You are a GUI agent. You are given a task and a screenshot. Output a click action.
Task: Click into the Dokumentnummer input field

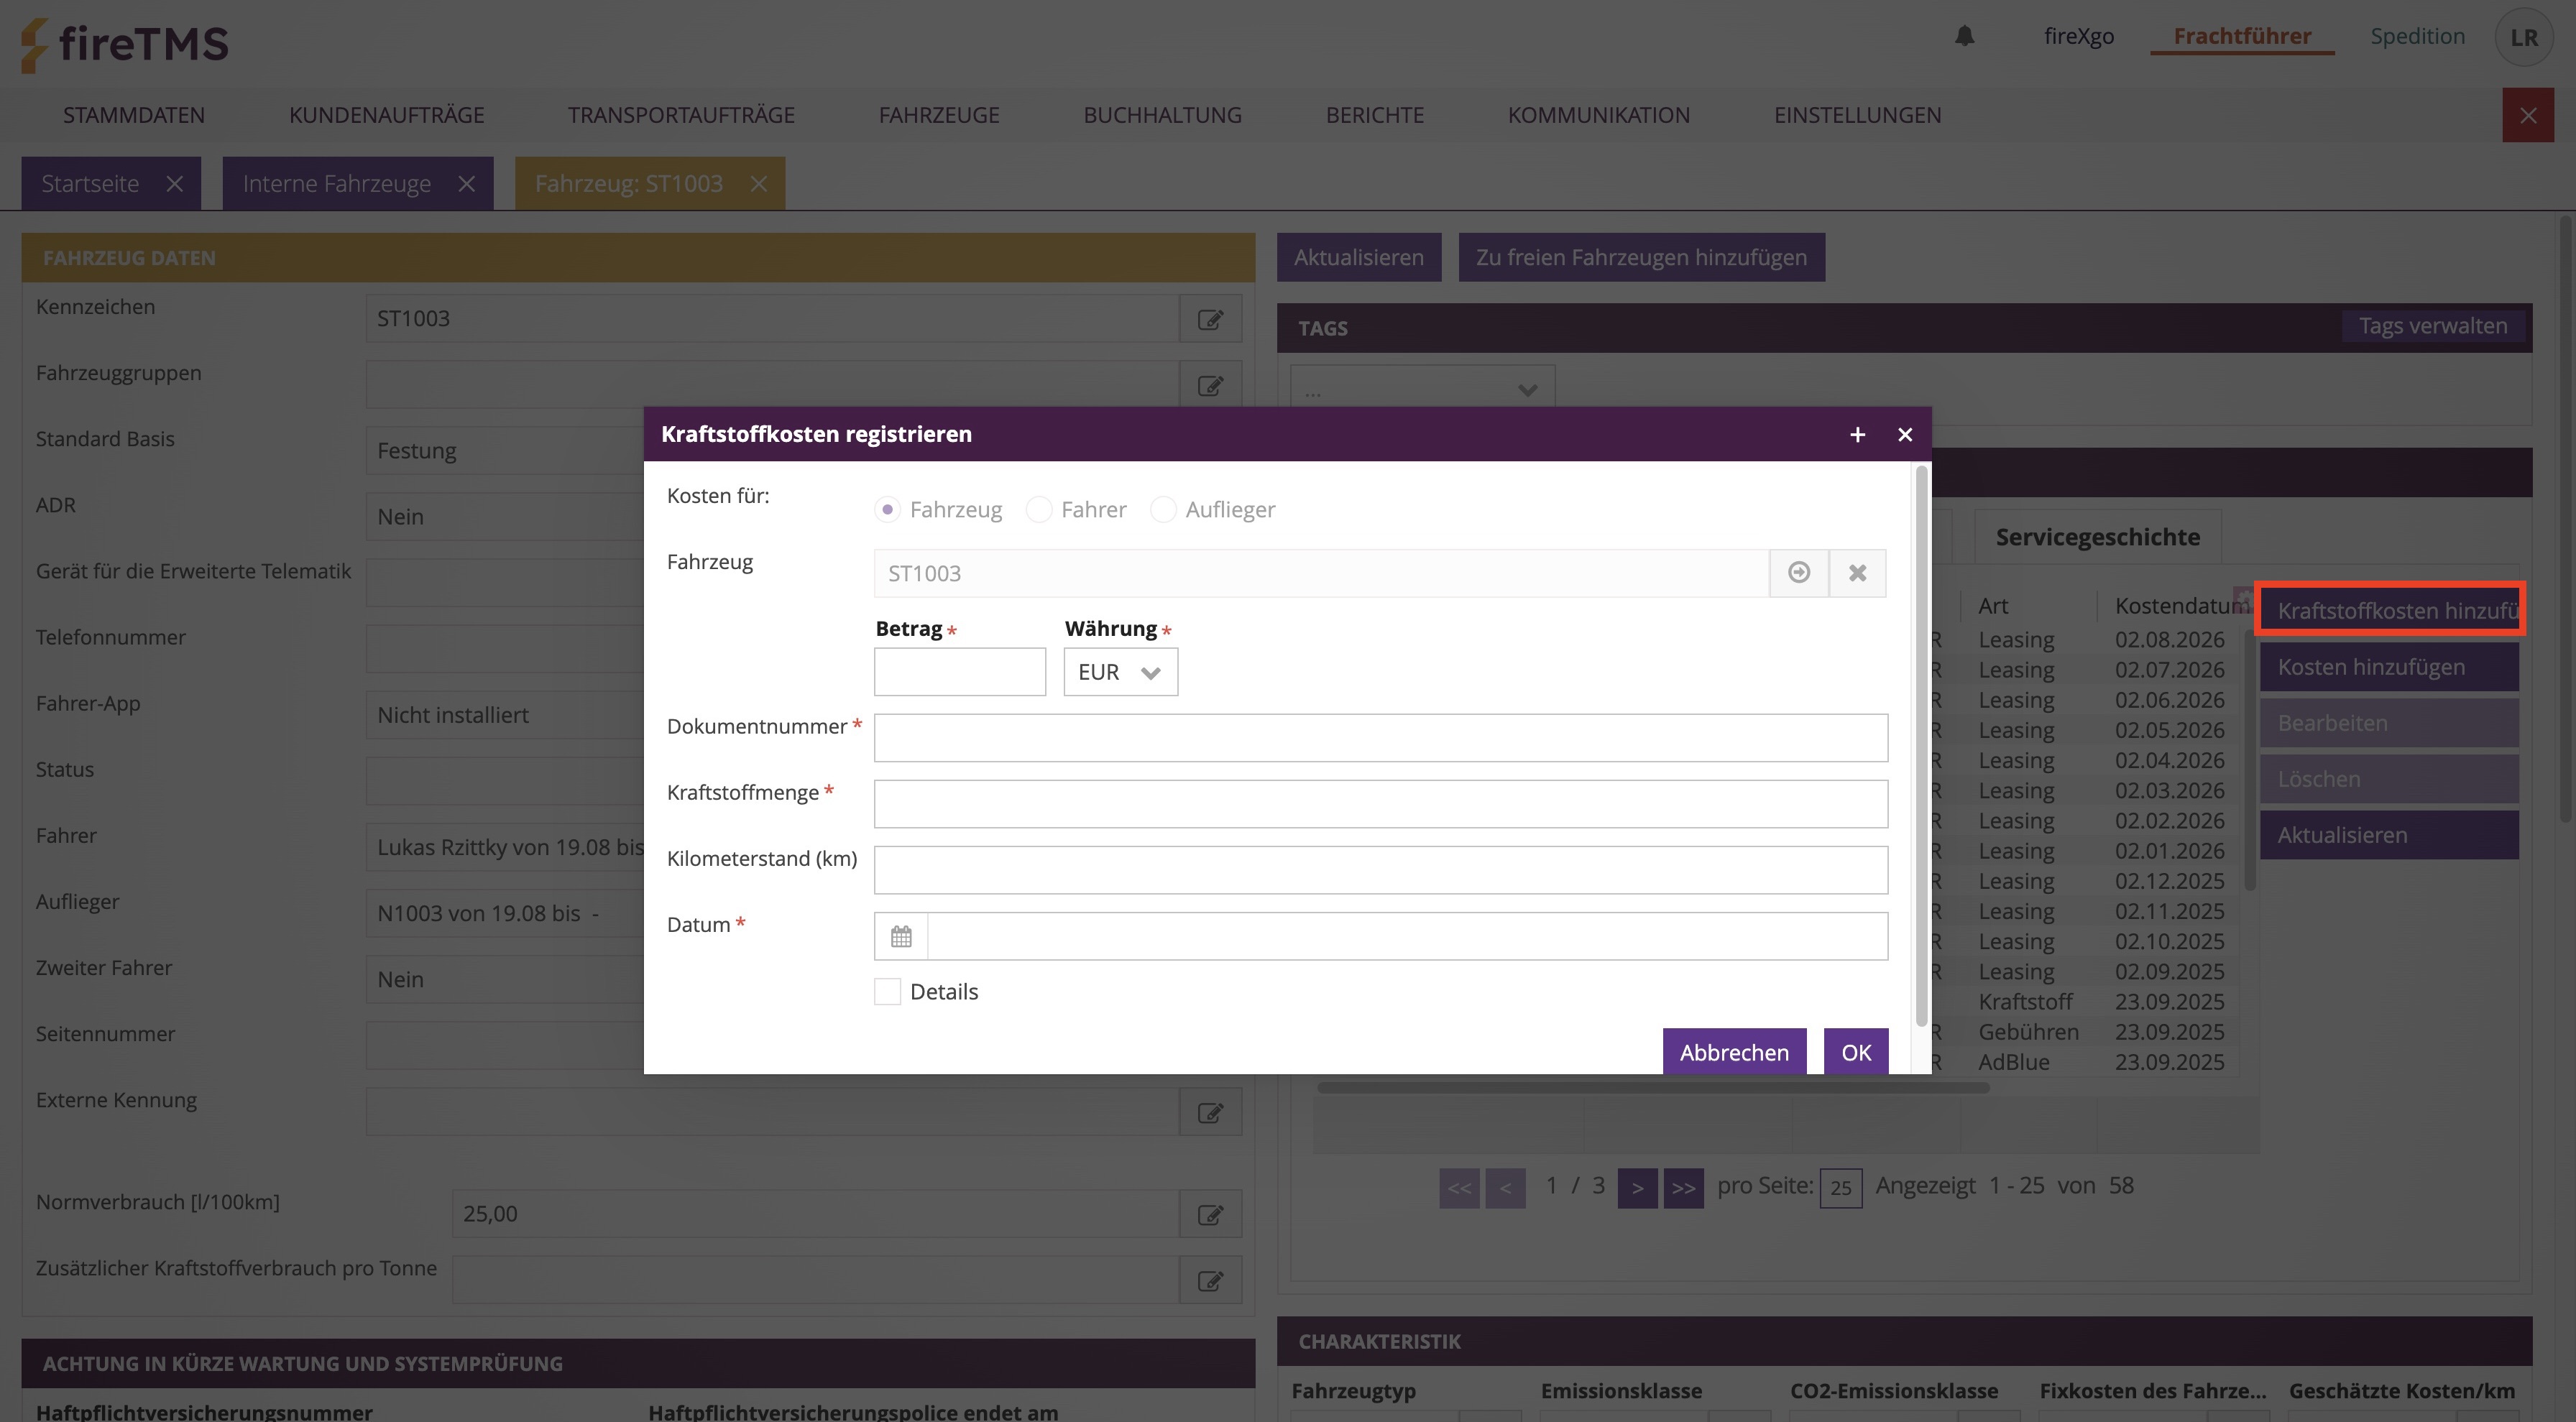point(1380,738)
